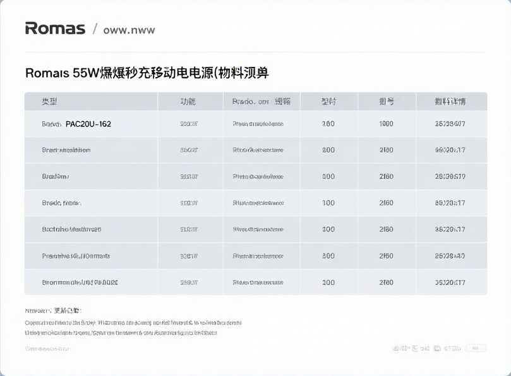
Task: Click the small button in the footer
Action: coord(476,348)
